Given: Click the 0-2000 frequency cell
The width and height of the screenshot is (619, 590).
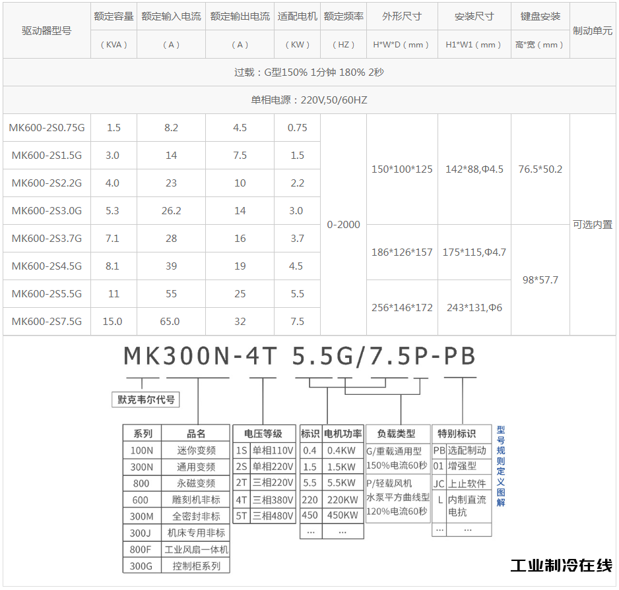Looking at the screenshot, I should 343,225.
